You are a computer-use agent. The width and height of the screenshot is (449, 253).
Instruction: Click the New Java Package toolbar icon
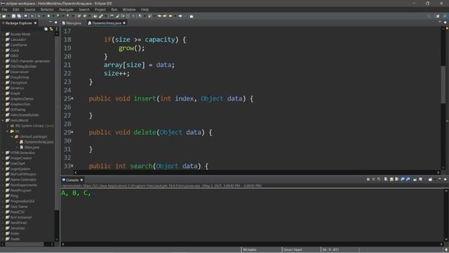click(x=79, y=16)
